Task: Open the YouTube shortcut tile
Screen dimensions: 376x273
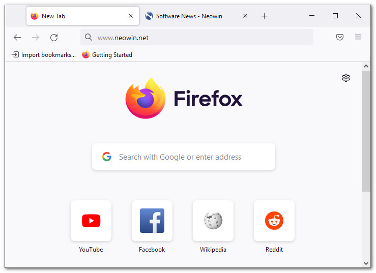Action: click(91, 221)
